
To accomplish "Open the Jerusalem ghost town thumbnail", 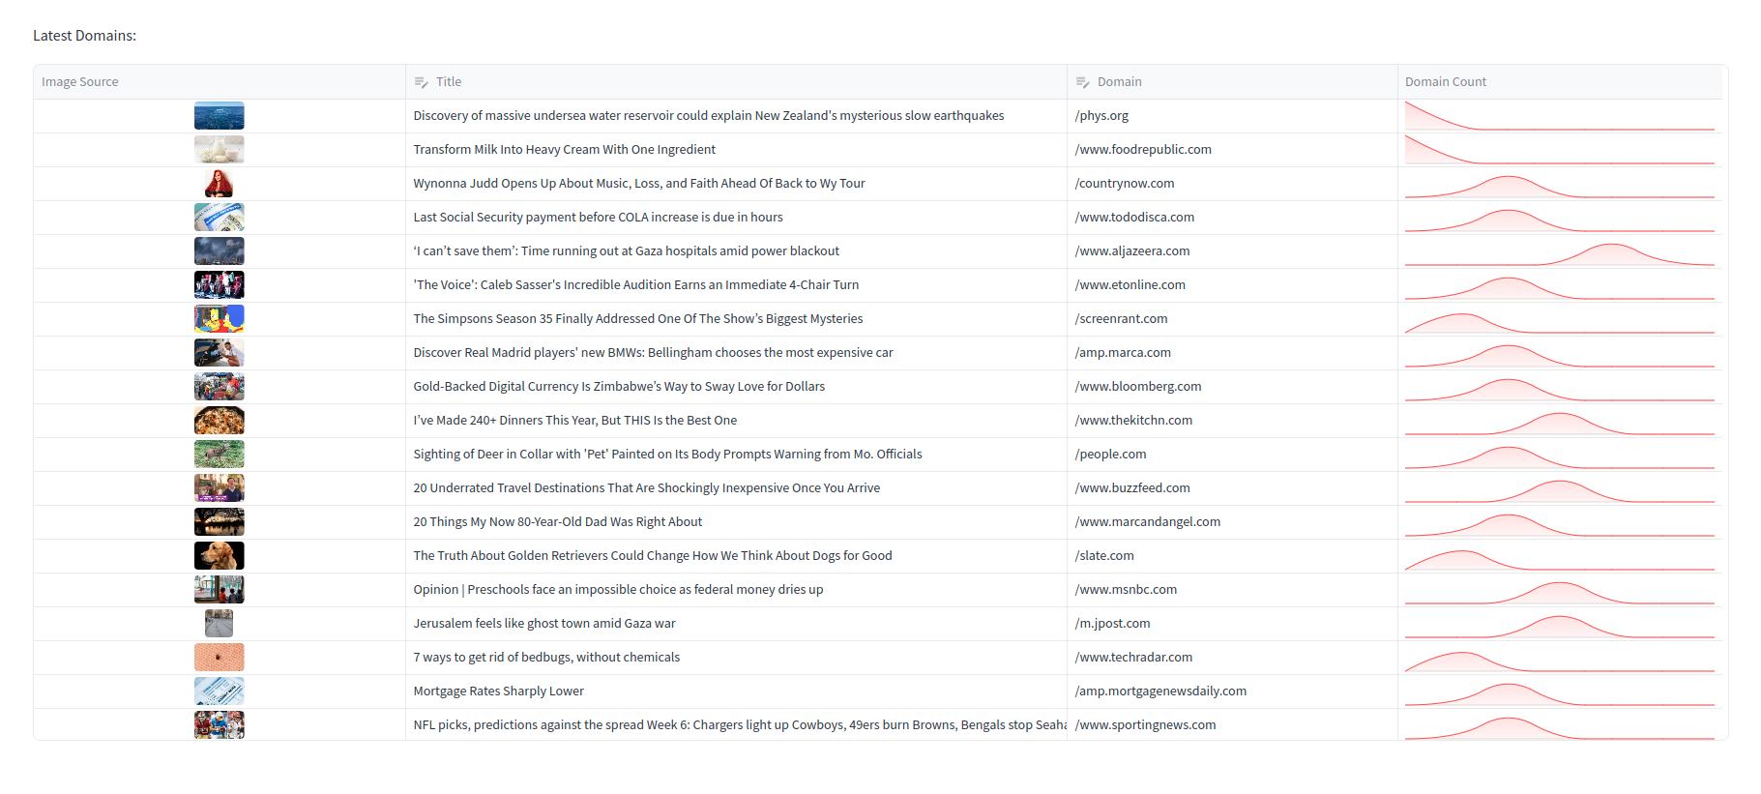I will click(220, 624).
